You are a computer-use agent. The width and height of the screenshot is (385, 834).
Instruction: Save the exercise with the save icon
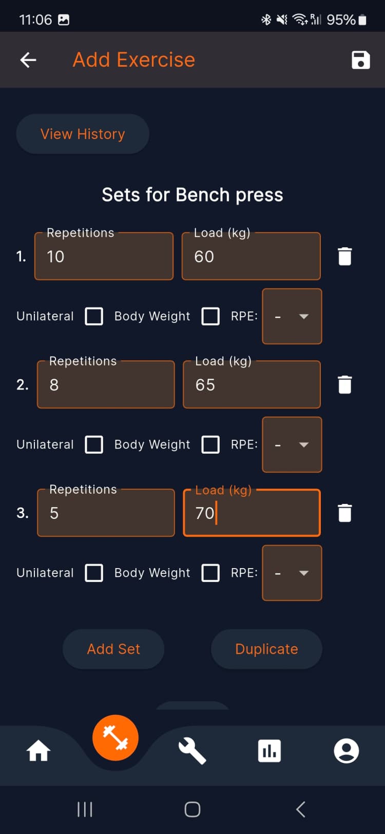tap(360, 60)
